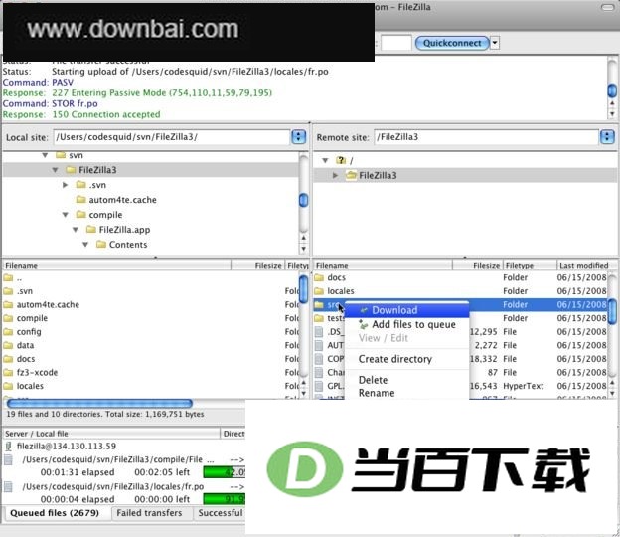620x537 pixels.
Task: Select the local locales folder icon
Action: [8, 386]
